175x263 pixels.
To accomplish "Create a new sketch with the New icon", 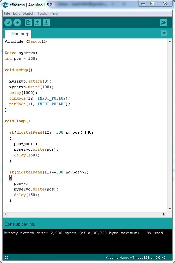I will [28, 22].
